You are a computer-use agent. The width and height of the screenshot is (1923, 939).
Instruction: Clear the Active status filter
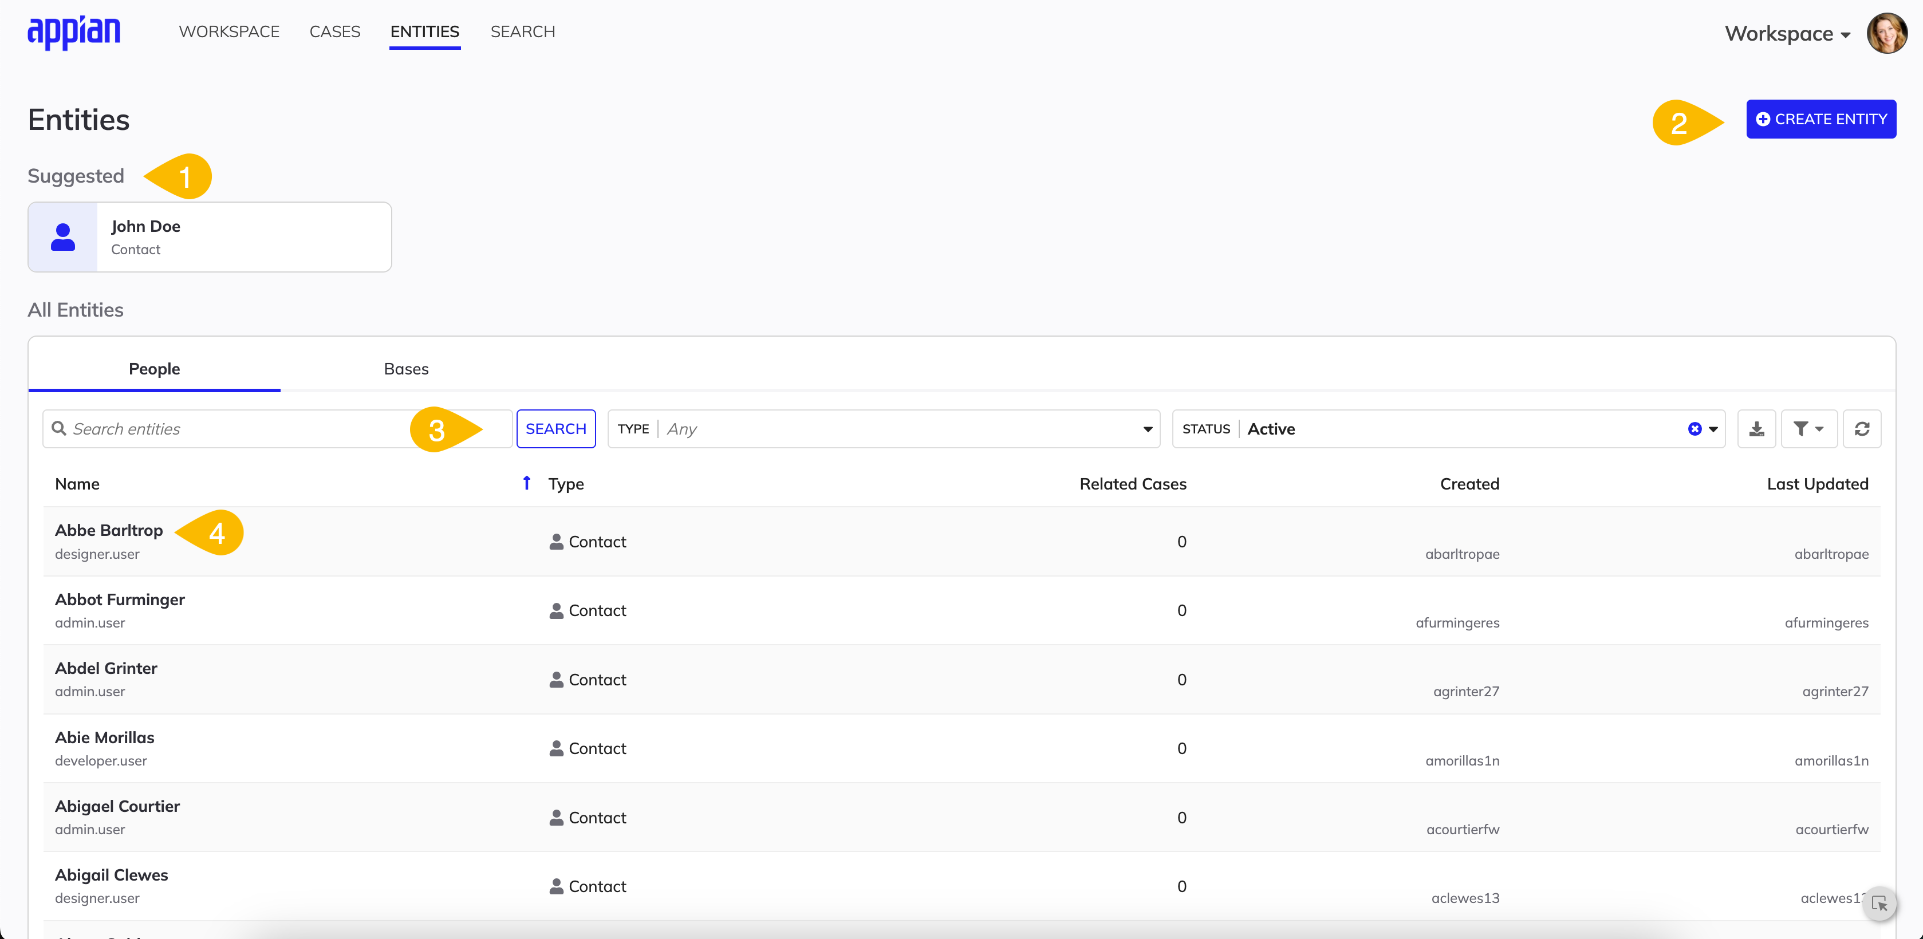(x=1695, y=429)
